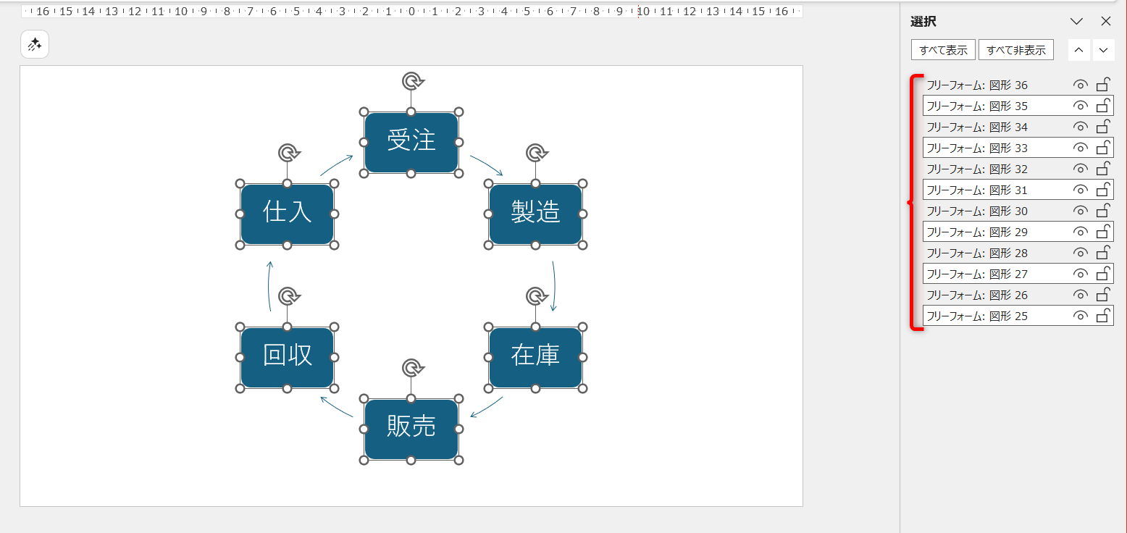Click the すべて非表示 button
Image resolution: width=1127 pixels, height=533 pixels.
(x=1015, y=50)
